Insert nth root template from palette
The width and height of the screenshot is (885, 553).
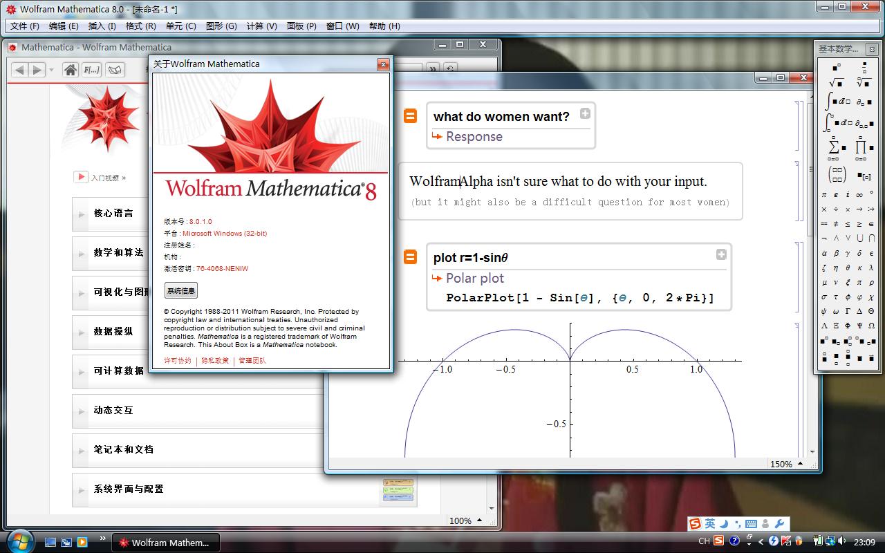[x=864, y=84]
